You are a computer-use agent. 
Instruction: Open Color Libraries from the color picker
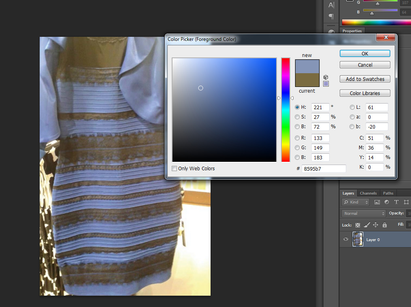click(x=365, y=93)
